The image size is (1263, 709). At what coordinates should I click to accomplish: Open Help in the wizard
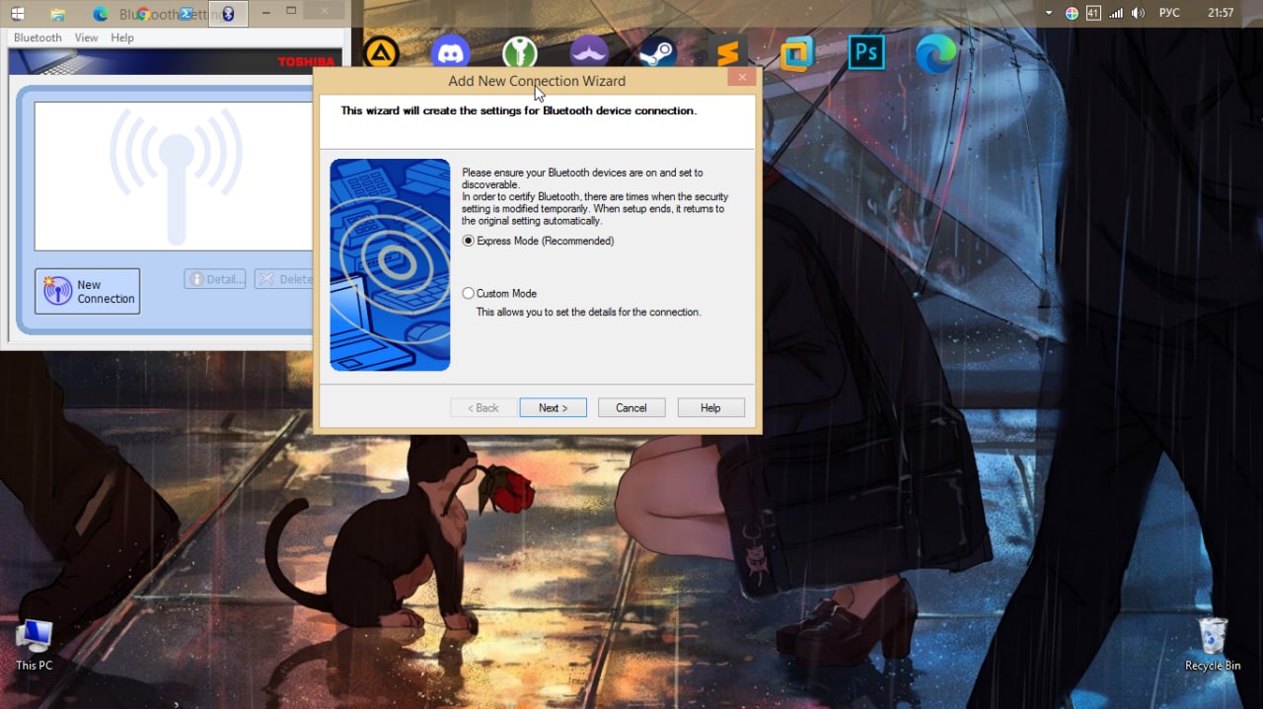pos(710,407)
